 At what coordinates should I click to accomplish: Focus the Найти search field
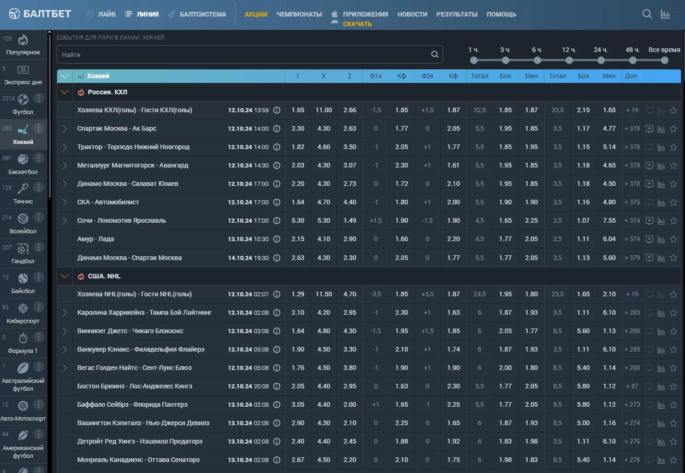click(x=244, y=54)
